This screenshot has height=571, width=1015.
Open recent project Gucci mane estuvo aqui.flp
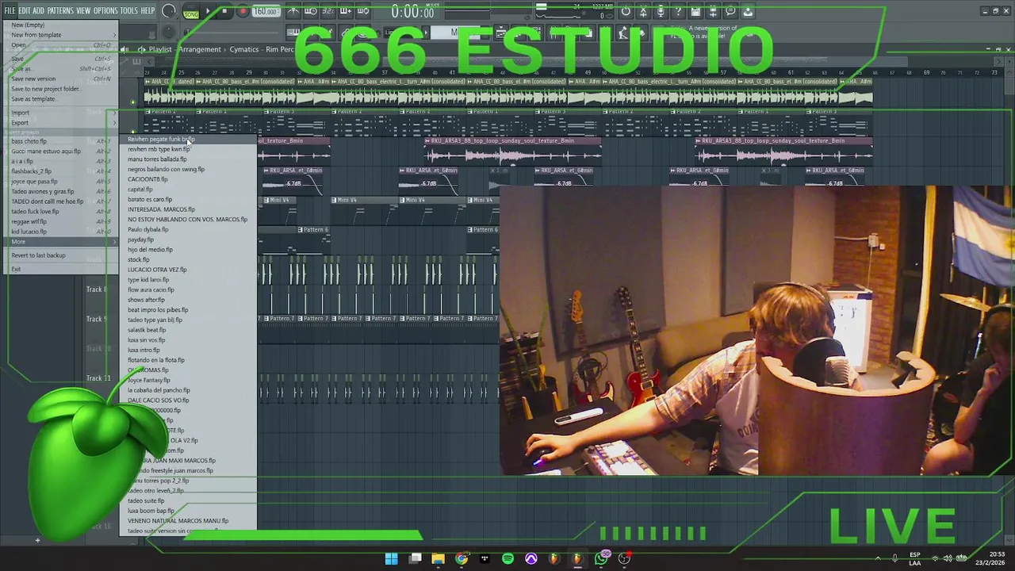point(60,151)
